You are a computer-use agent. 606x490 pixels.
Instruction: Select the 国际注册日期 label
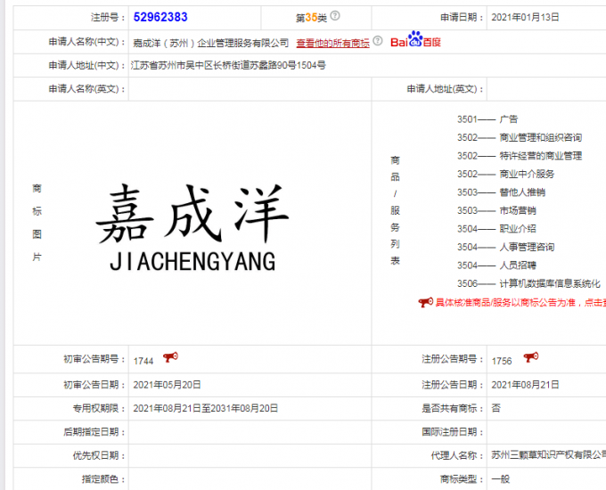453,432
